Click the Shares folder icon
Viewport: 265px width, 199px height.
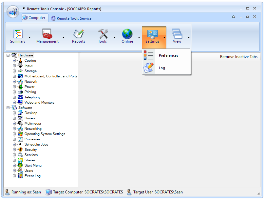[x=20, y=160]
